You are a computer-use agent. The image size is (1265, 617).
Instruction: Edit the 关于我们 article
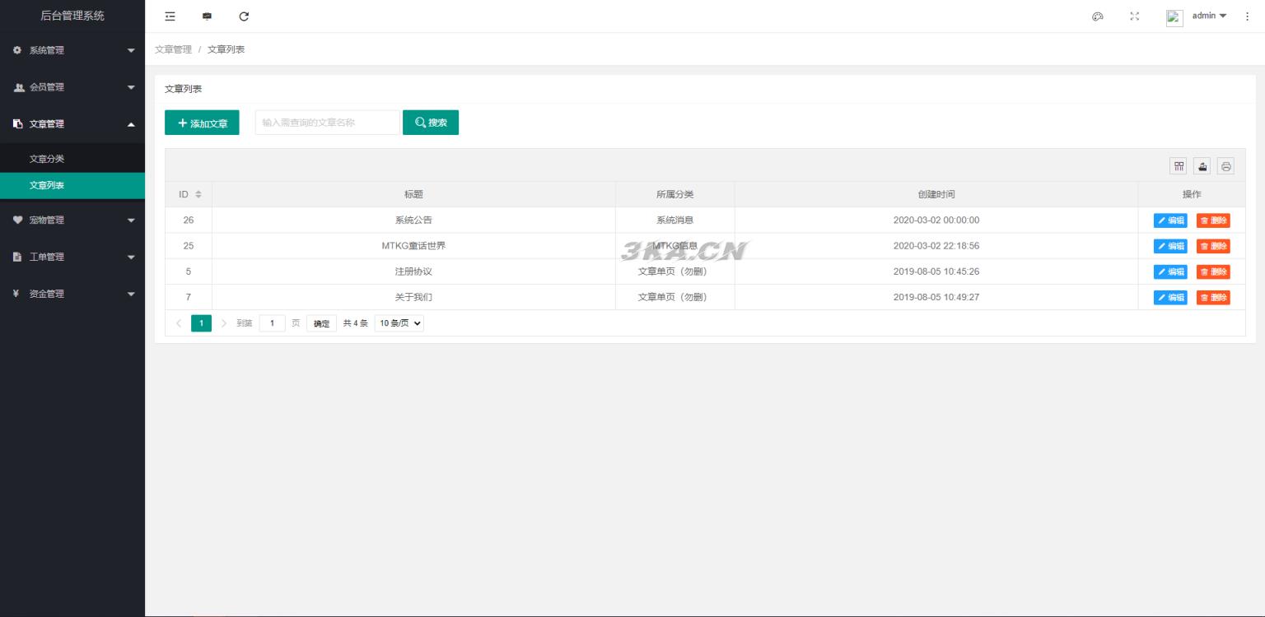1170,297
